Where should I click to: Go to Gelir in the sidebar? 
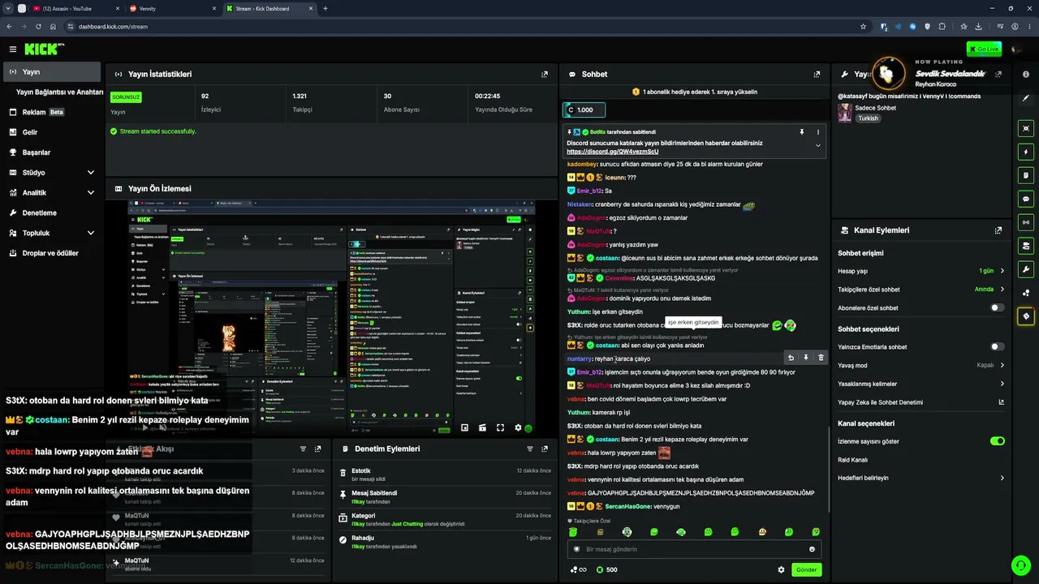[53, 132]
